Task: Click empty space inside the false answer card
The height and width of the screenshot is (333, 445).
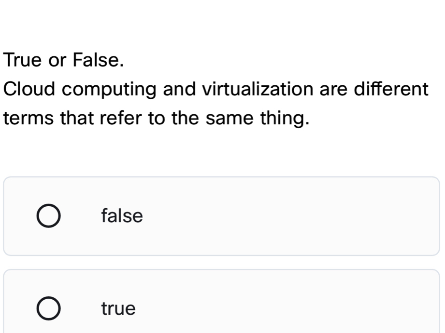Action: (x=290, y=216)
